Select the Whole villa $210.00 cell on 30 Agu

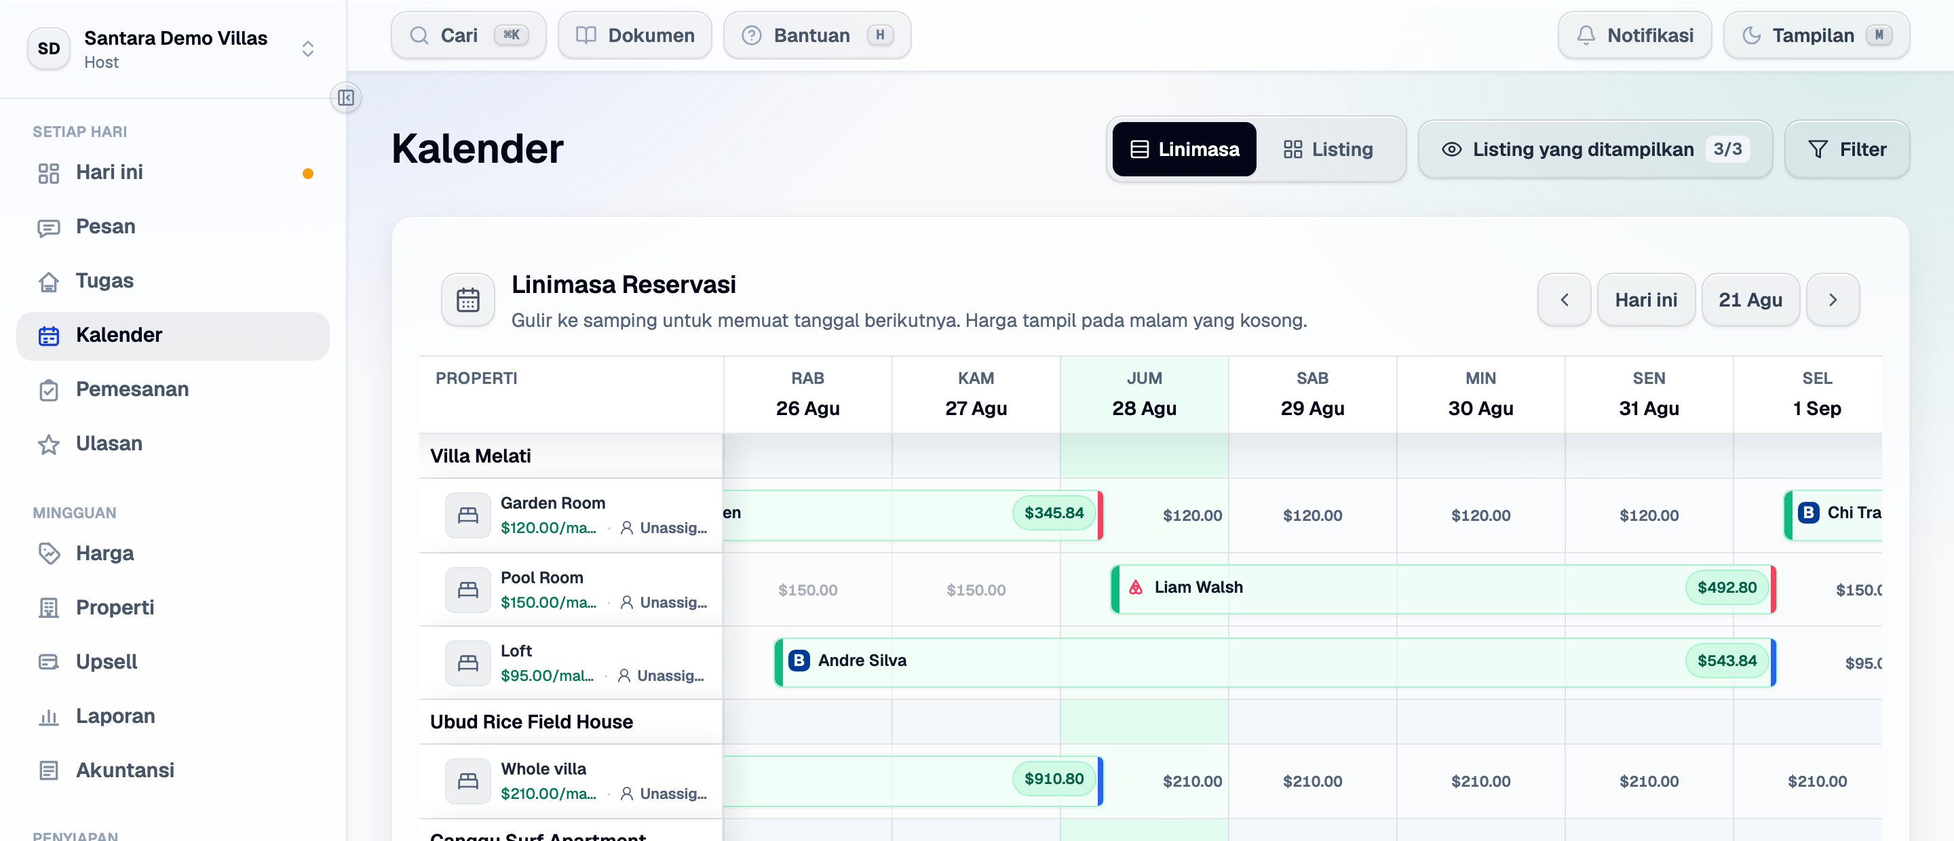1480,781
